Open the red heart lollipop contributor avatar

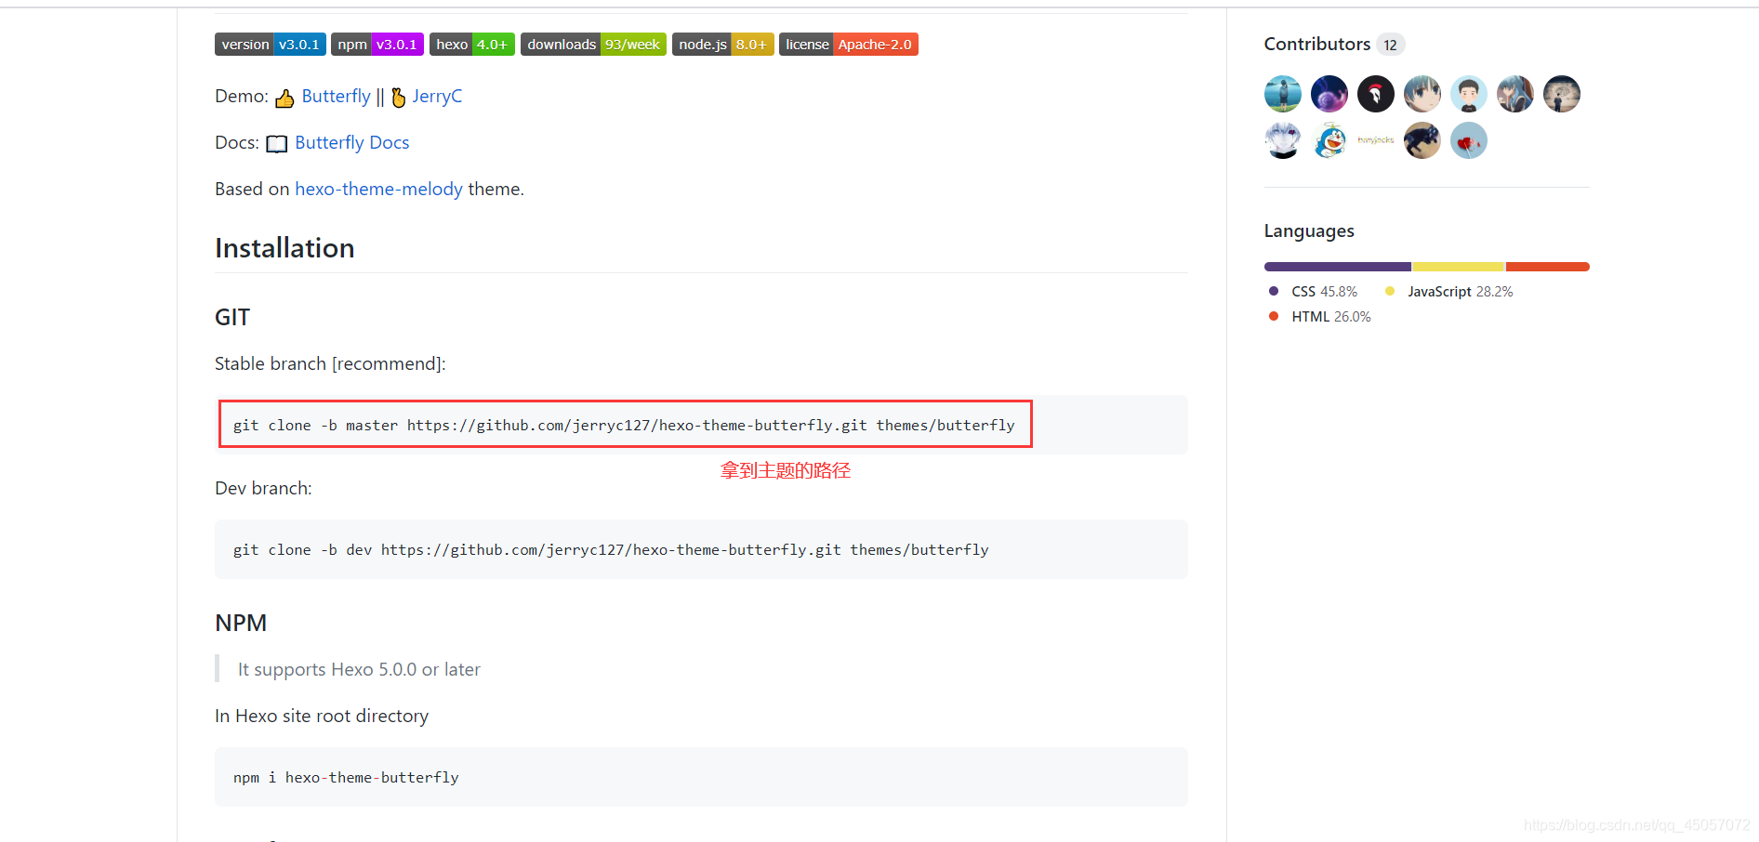tap(1468, 140)
